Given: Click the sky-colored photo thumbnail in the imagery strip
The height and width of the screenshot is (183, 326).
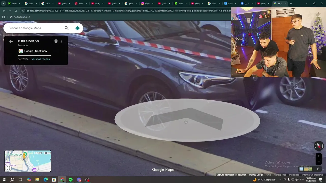Looking at the screenshot, I should coord(302,169).
